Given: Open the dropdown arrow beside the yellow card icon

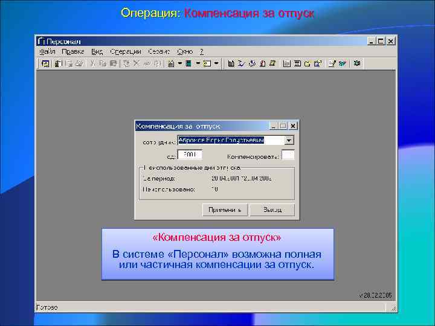Looking at the screenshot, I should tap(216, 63).
